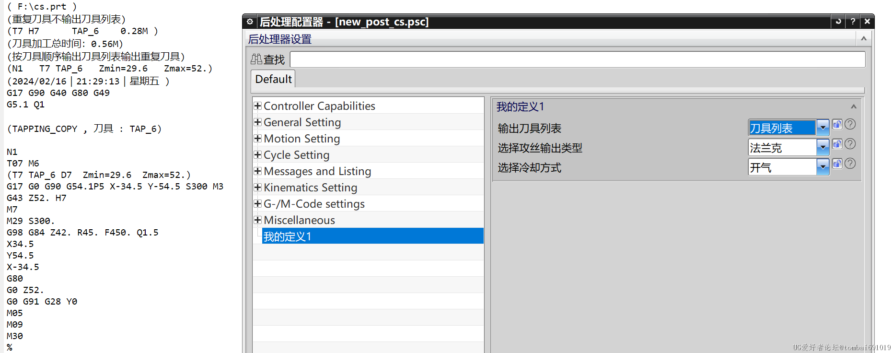This screenshot has width=892, height=353.
Task: Select the Controller Capabilities tree label
Action: click(x=319, y=106)
